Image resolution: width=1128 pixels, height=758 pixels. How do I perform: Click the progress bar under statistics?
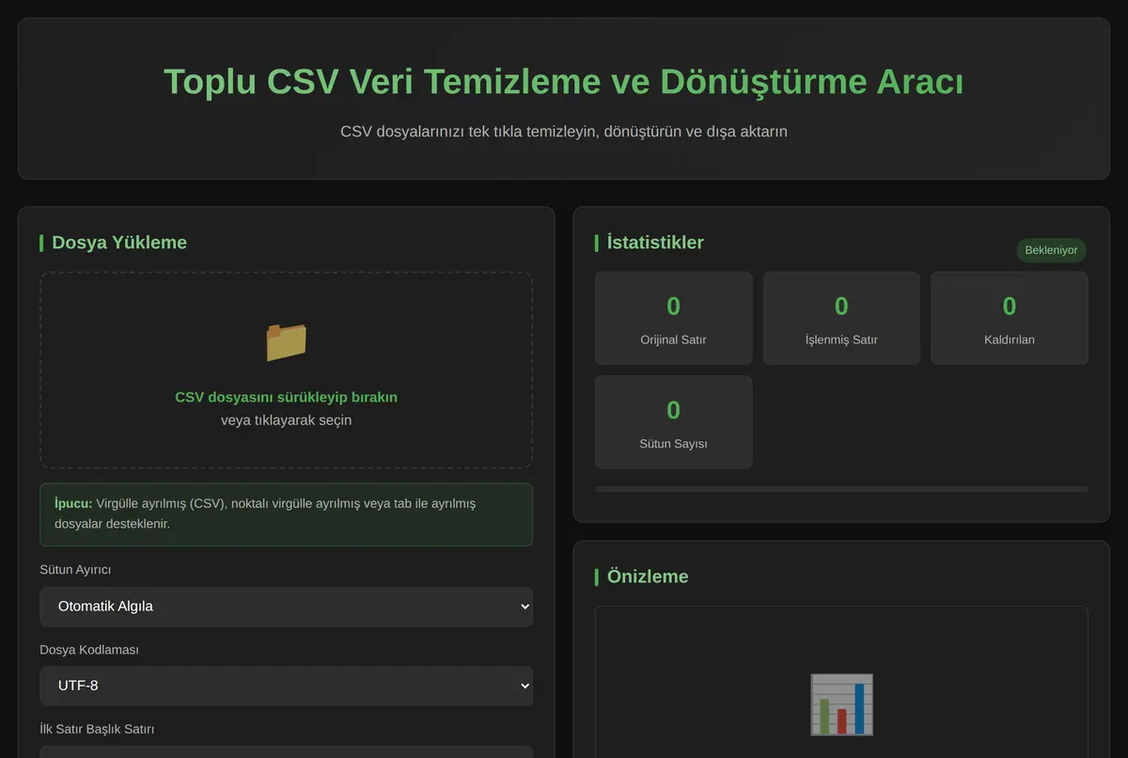[841, 489]
